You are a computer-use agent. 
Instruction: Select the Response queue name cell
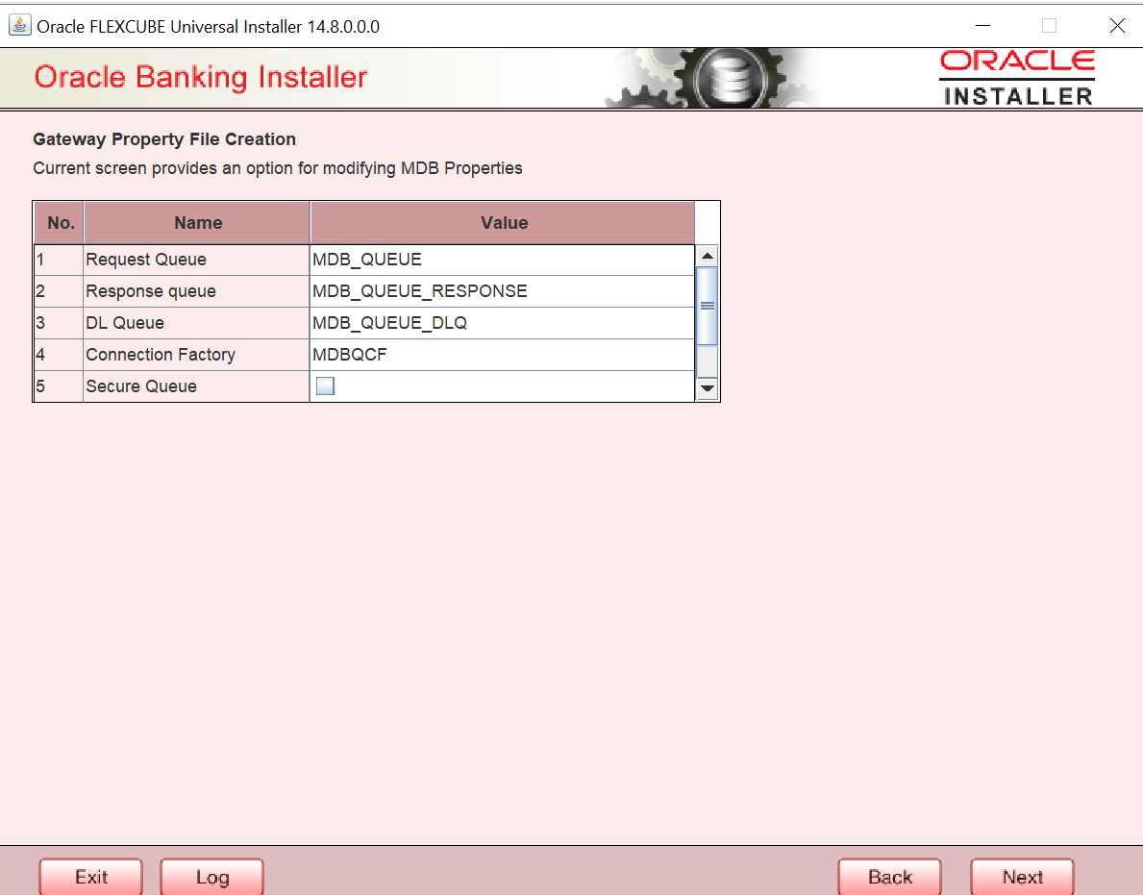196,291
